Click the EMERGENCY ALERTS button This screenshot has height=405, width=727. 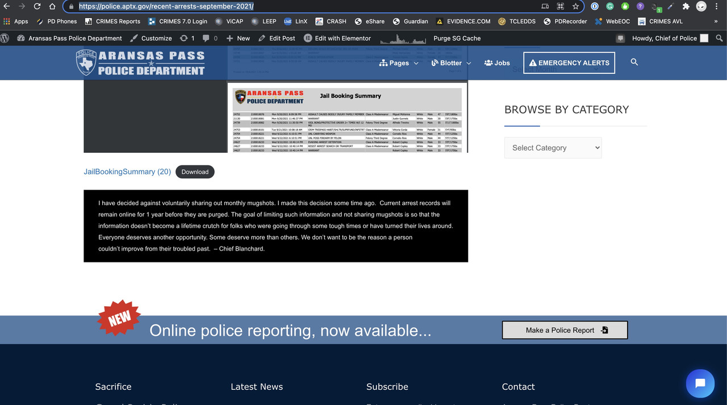[x=569, y=63]
